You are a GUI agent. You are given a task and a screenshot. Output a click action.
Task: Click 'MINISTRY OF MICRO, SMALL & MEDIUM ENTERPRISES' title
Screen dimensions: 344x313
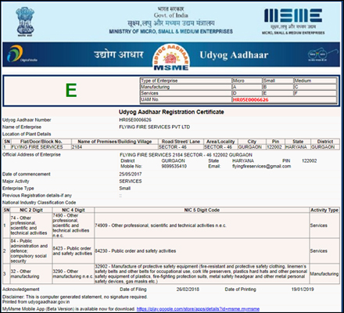[x=171, y=31]
